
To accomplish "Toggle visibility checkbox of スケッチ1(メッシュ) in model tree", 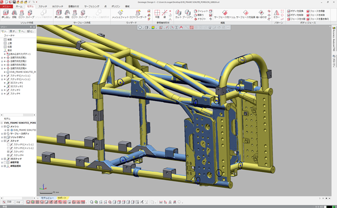I will click(8, 145).
